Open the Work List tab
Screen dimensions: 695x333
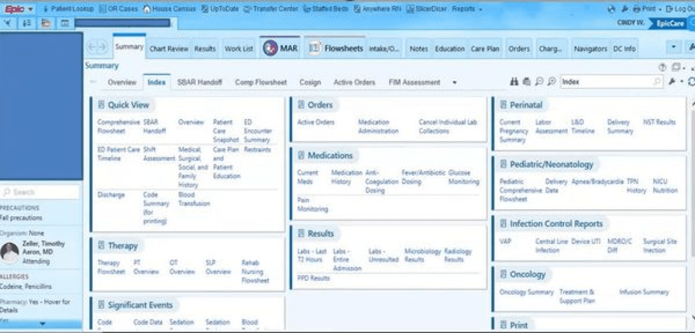239,49
